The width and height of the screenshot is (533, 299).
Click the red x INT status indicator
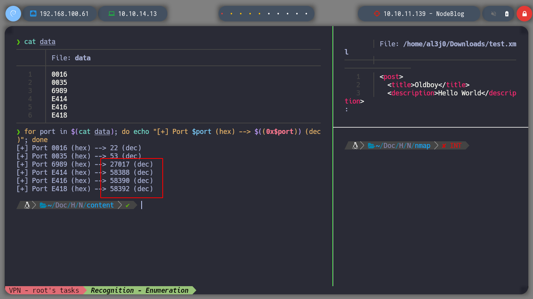click(451, 146)
